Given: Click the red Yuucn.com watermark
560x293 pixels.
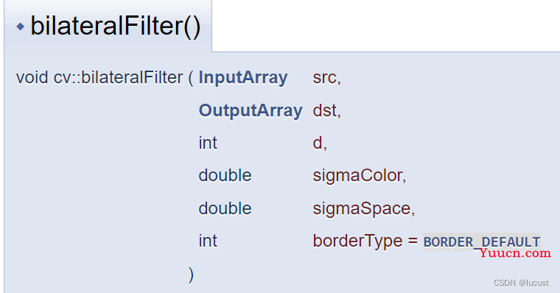Looking at the screenshot, I should coord(515,253).
